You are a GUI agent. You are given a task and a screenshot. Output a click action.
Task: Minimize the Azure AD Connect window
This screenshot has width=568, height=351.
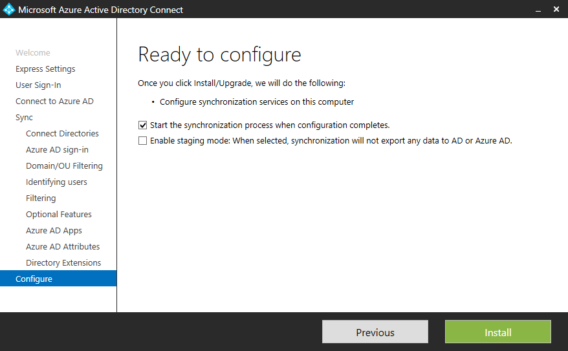click(x=538, y=10)
